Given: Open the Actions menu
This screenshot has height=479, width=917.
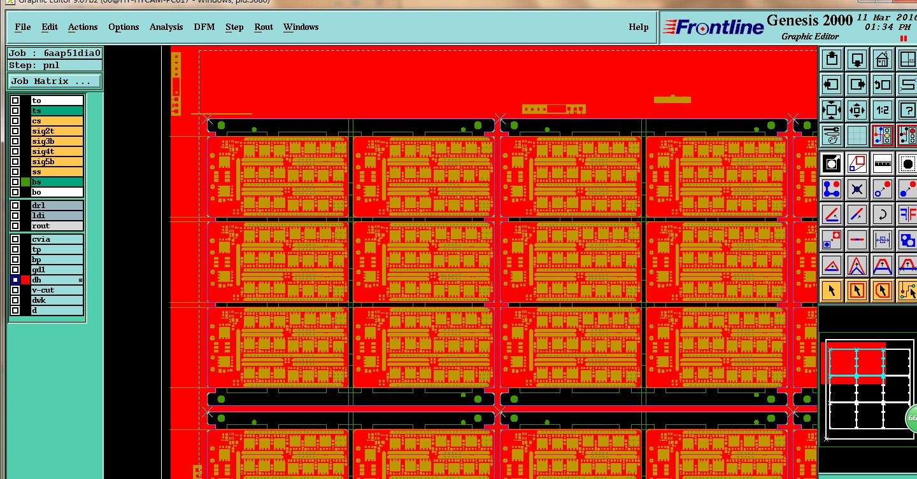Looking at the screenshot, I should tap(83, 27).
